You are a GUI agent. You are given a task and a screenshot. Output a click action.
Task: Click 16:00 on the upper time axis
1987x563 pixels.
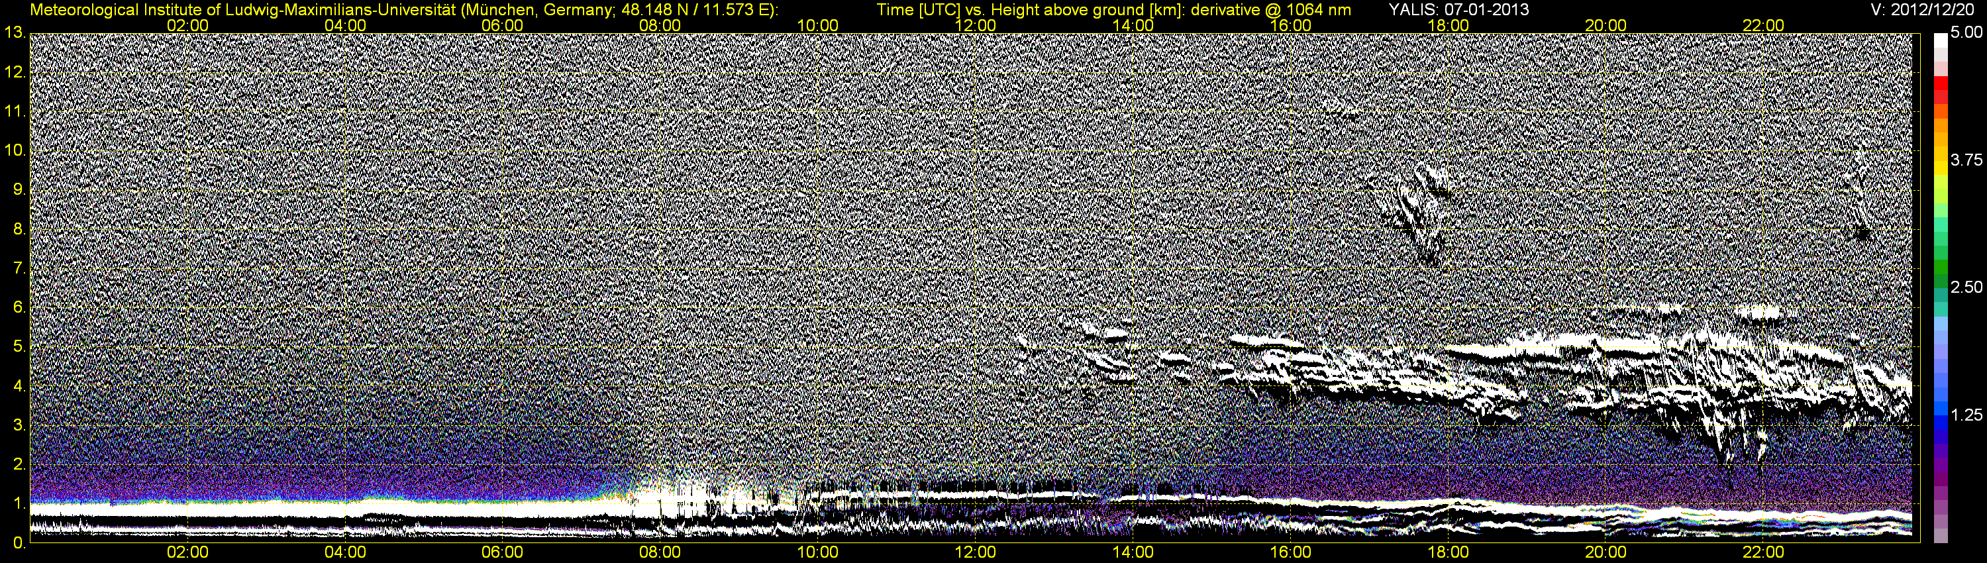[1290, 25]
